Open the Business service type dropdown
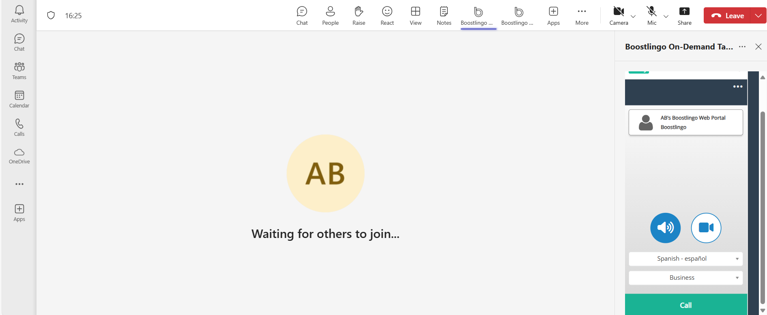 point(685,278)
